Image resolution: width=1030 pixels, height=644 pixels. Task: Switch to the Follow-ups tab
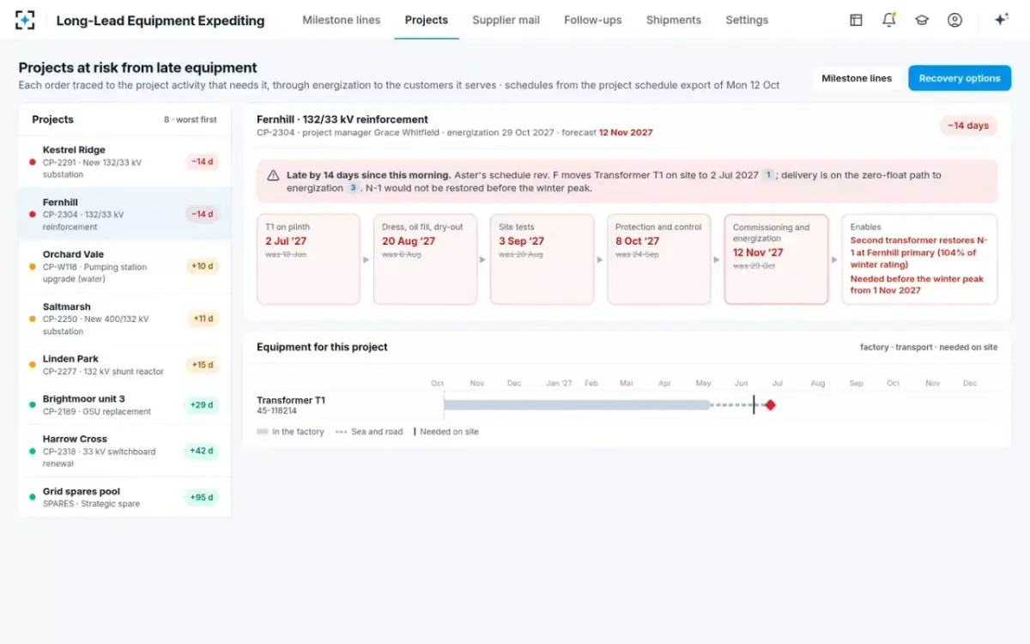[x=593, y=20]
